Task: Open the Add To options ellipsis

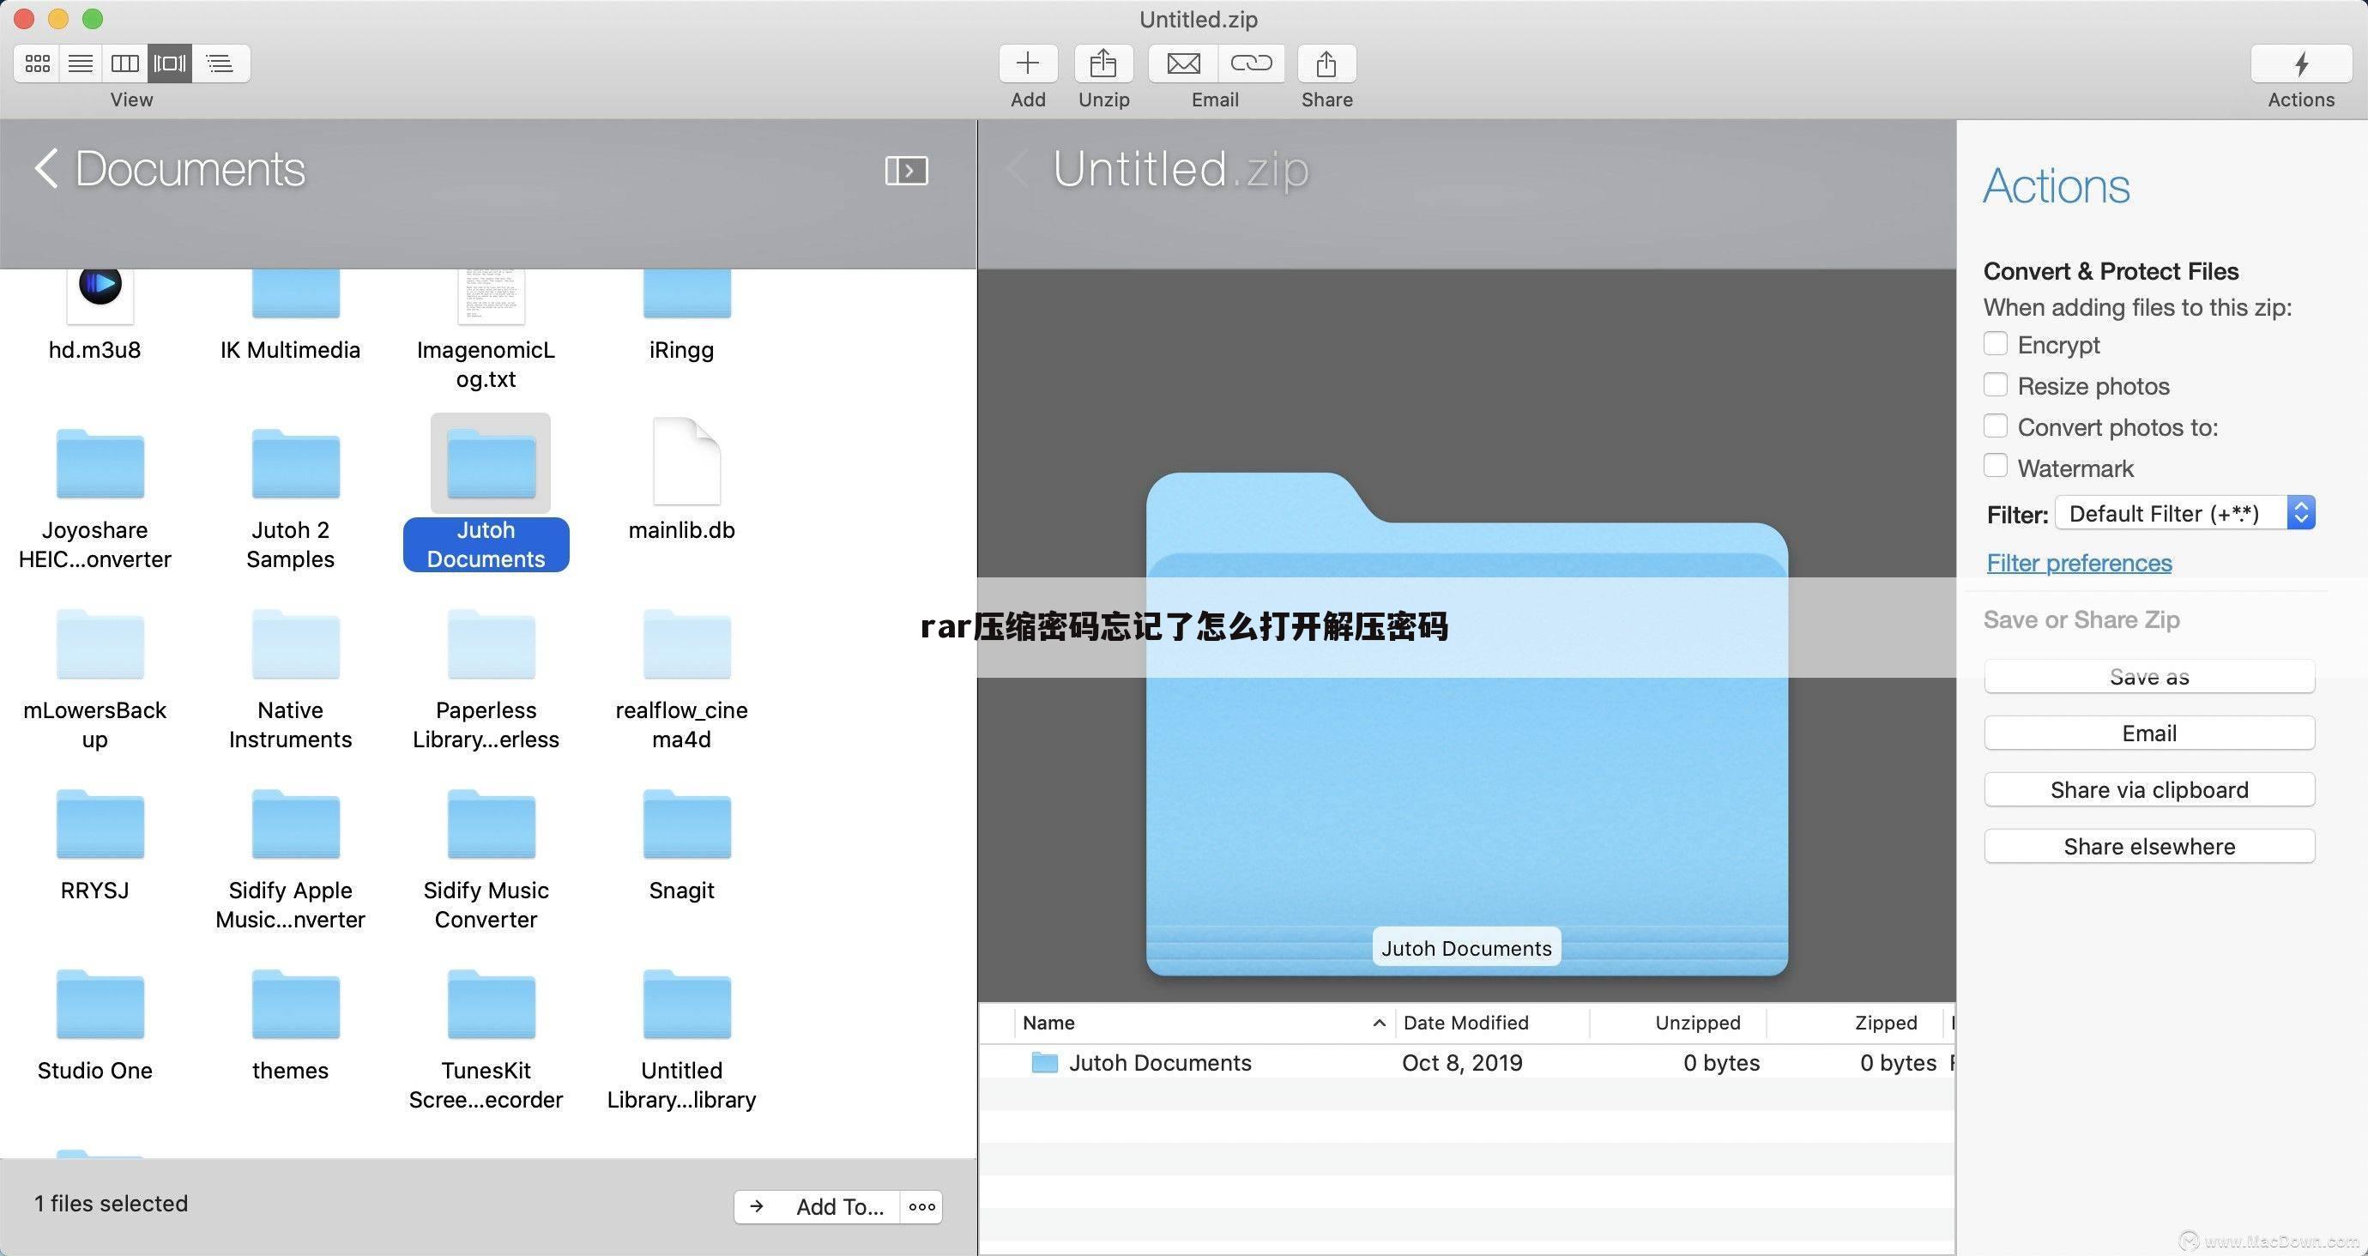Action: [922, 1207]
